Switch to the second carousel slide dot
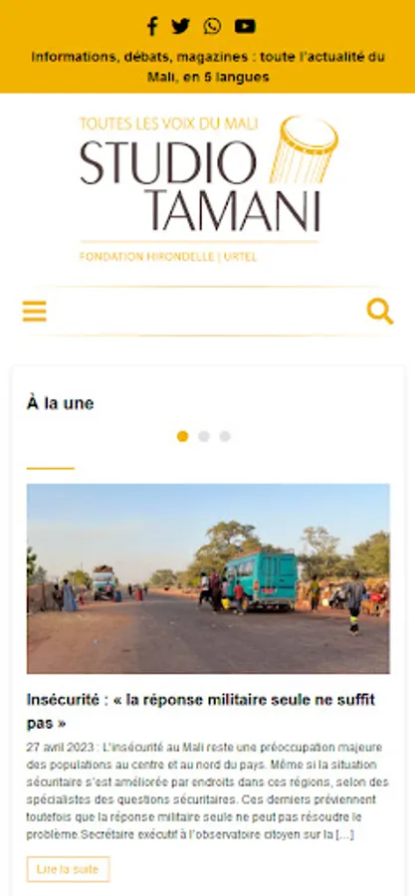The height and width of the screenshot is (896, 415). pyautogui.click(x=204, y=437)
